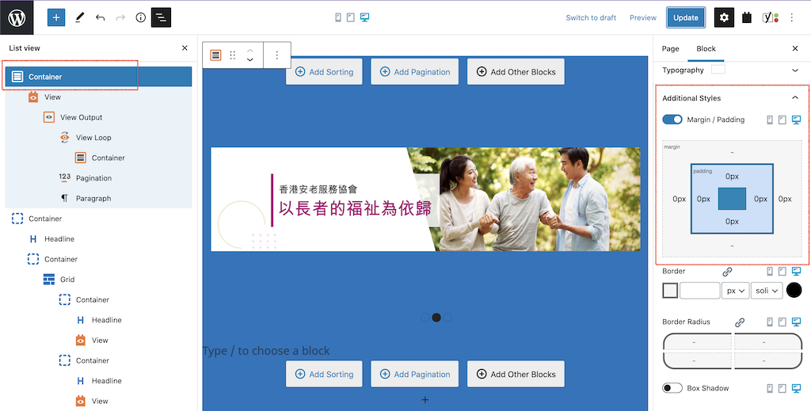Select tablet device for Border setting
Viewport: 811px width, 411px height.
[x=782, y=272]
